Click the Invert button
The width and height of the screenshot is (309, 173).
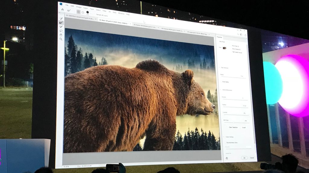pyautogui.click(x=244, y=127)
